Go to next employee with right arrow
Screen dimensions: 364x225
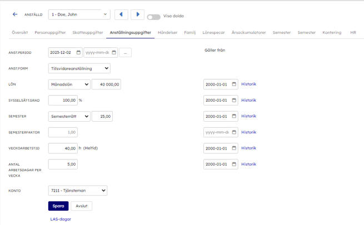coord(137,14)
